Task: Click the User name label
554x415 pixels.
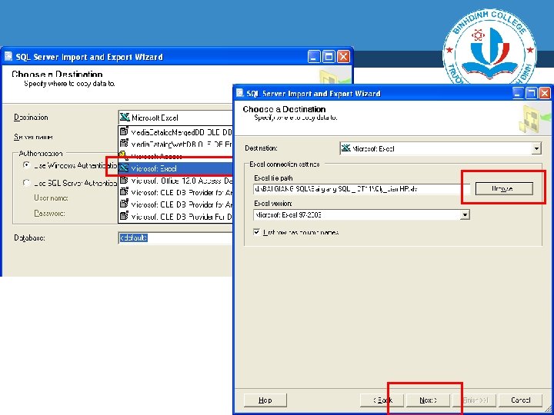Action: 51,198
